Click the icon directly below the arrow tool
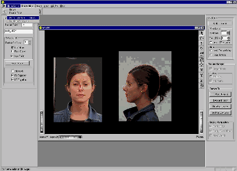Screen dimensions: 237x171 201,38
